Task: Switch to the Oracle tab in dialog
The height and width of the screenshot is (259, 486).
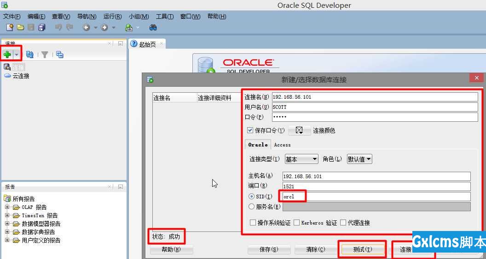Action: (x=258, y=145)
